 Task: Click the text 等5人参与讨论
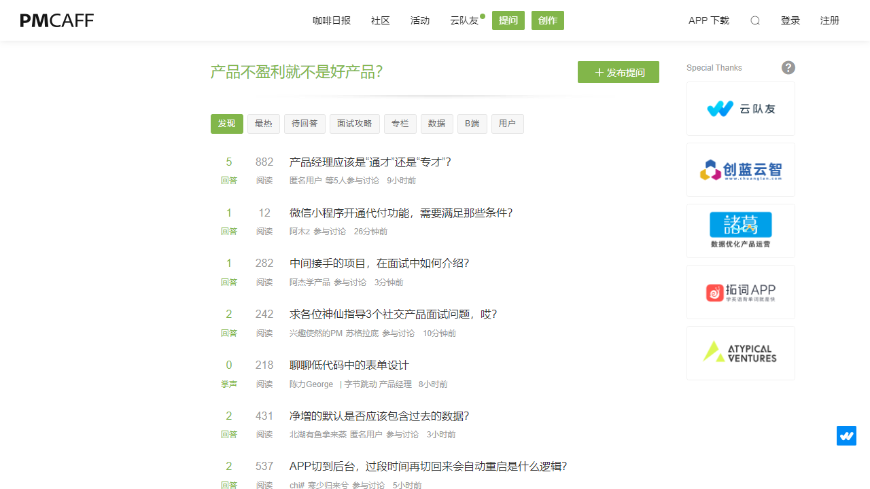(x=352, y=181)
